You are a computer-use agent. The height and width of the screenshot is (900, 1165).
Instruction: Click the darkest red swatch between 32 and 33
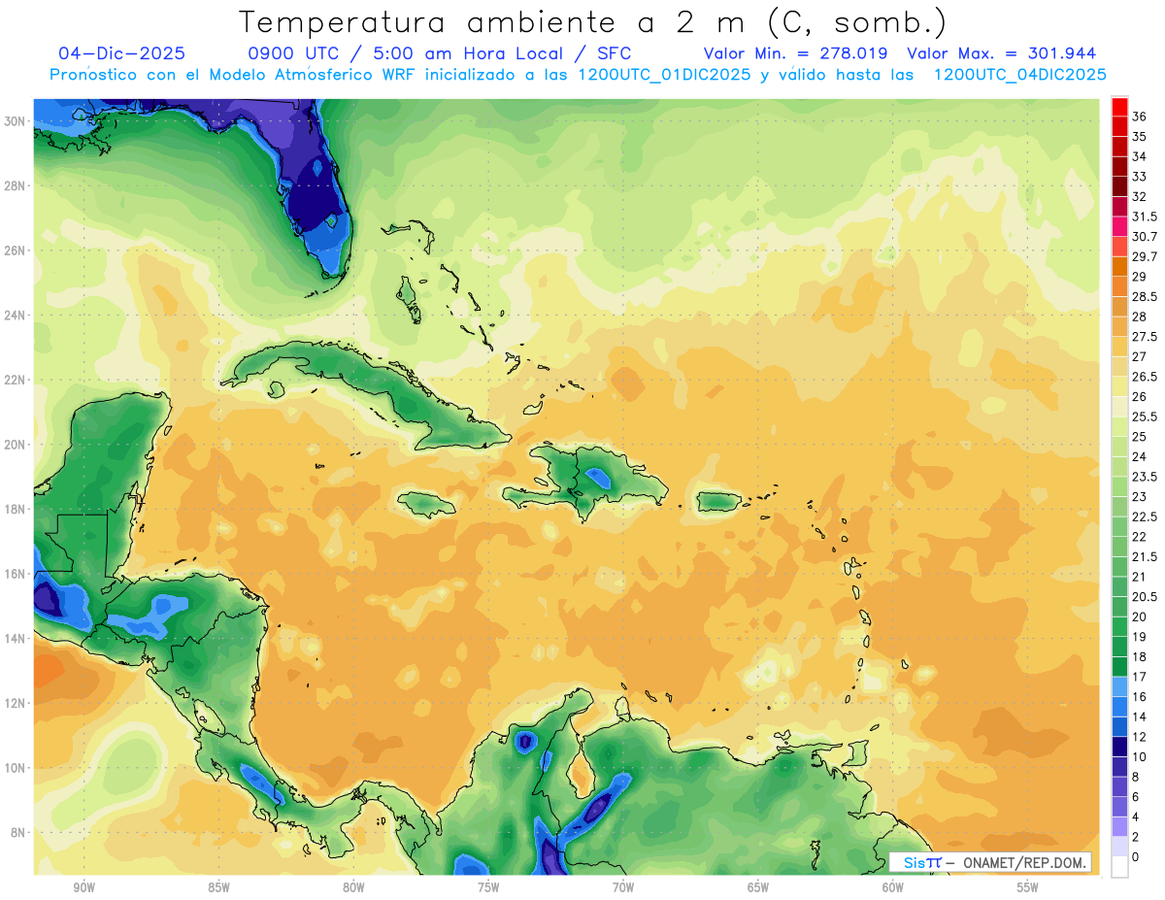point(1119,185)
